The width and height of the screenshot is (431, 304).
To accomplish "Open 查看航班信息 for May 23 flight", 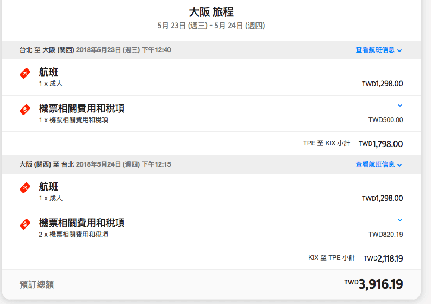I will click(x=375, y=50).
